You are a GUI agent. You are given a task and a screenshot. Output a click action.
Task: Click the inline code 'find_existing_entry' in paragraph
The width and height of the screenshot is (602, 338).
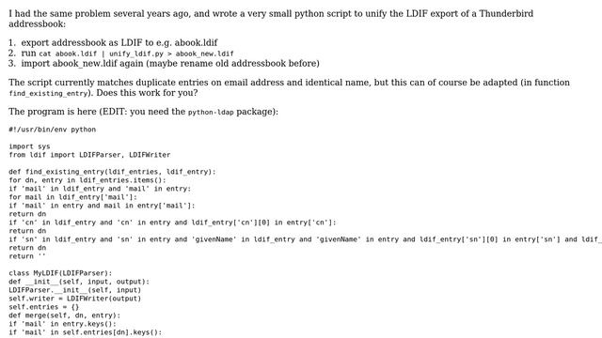49,94
